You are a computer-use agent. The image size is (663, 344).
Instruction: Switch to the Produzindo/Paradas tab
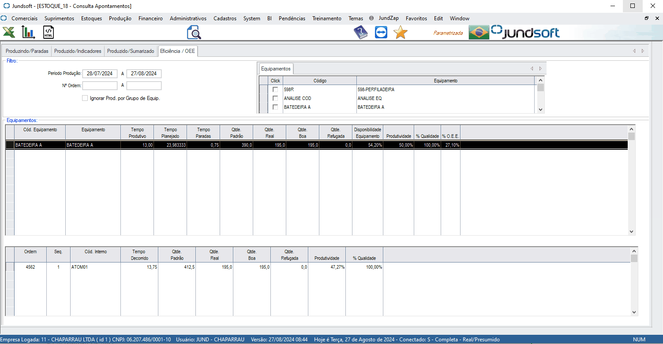tap(27, 51)
